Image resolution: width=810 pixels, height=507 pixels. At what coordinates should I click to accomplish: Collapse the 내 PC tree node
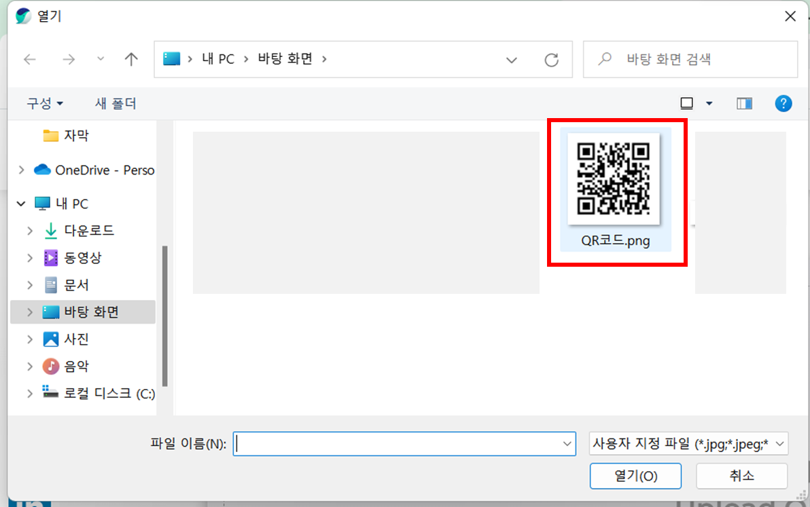[21, 204]
